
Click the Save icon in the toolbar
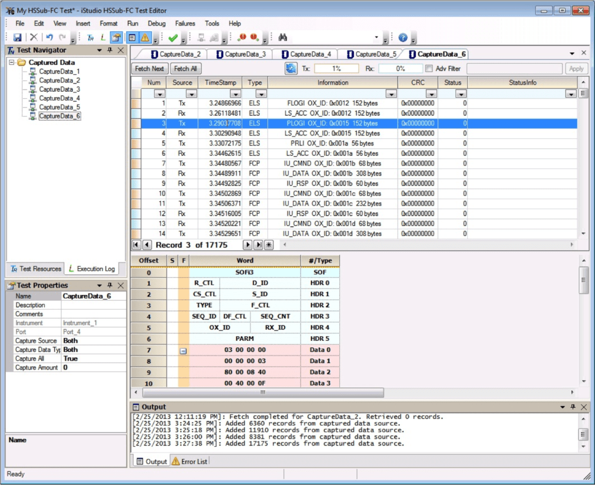tap(17, 38)
